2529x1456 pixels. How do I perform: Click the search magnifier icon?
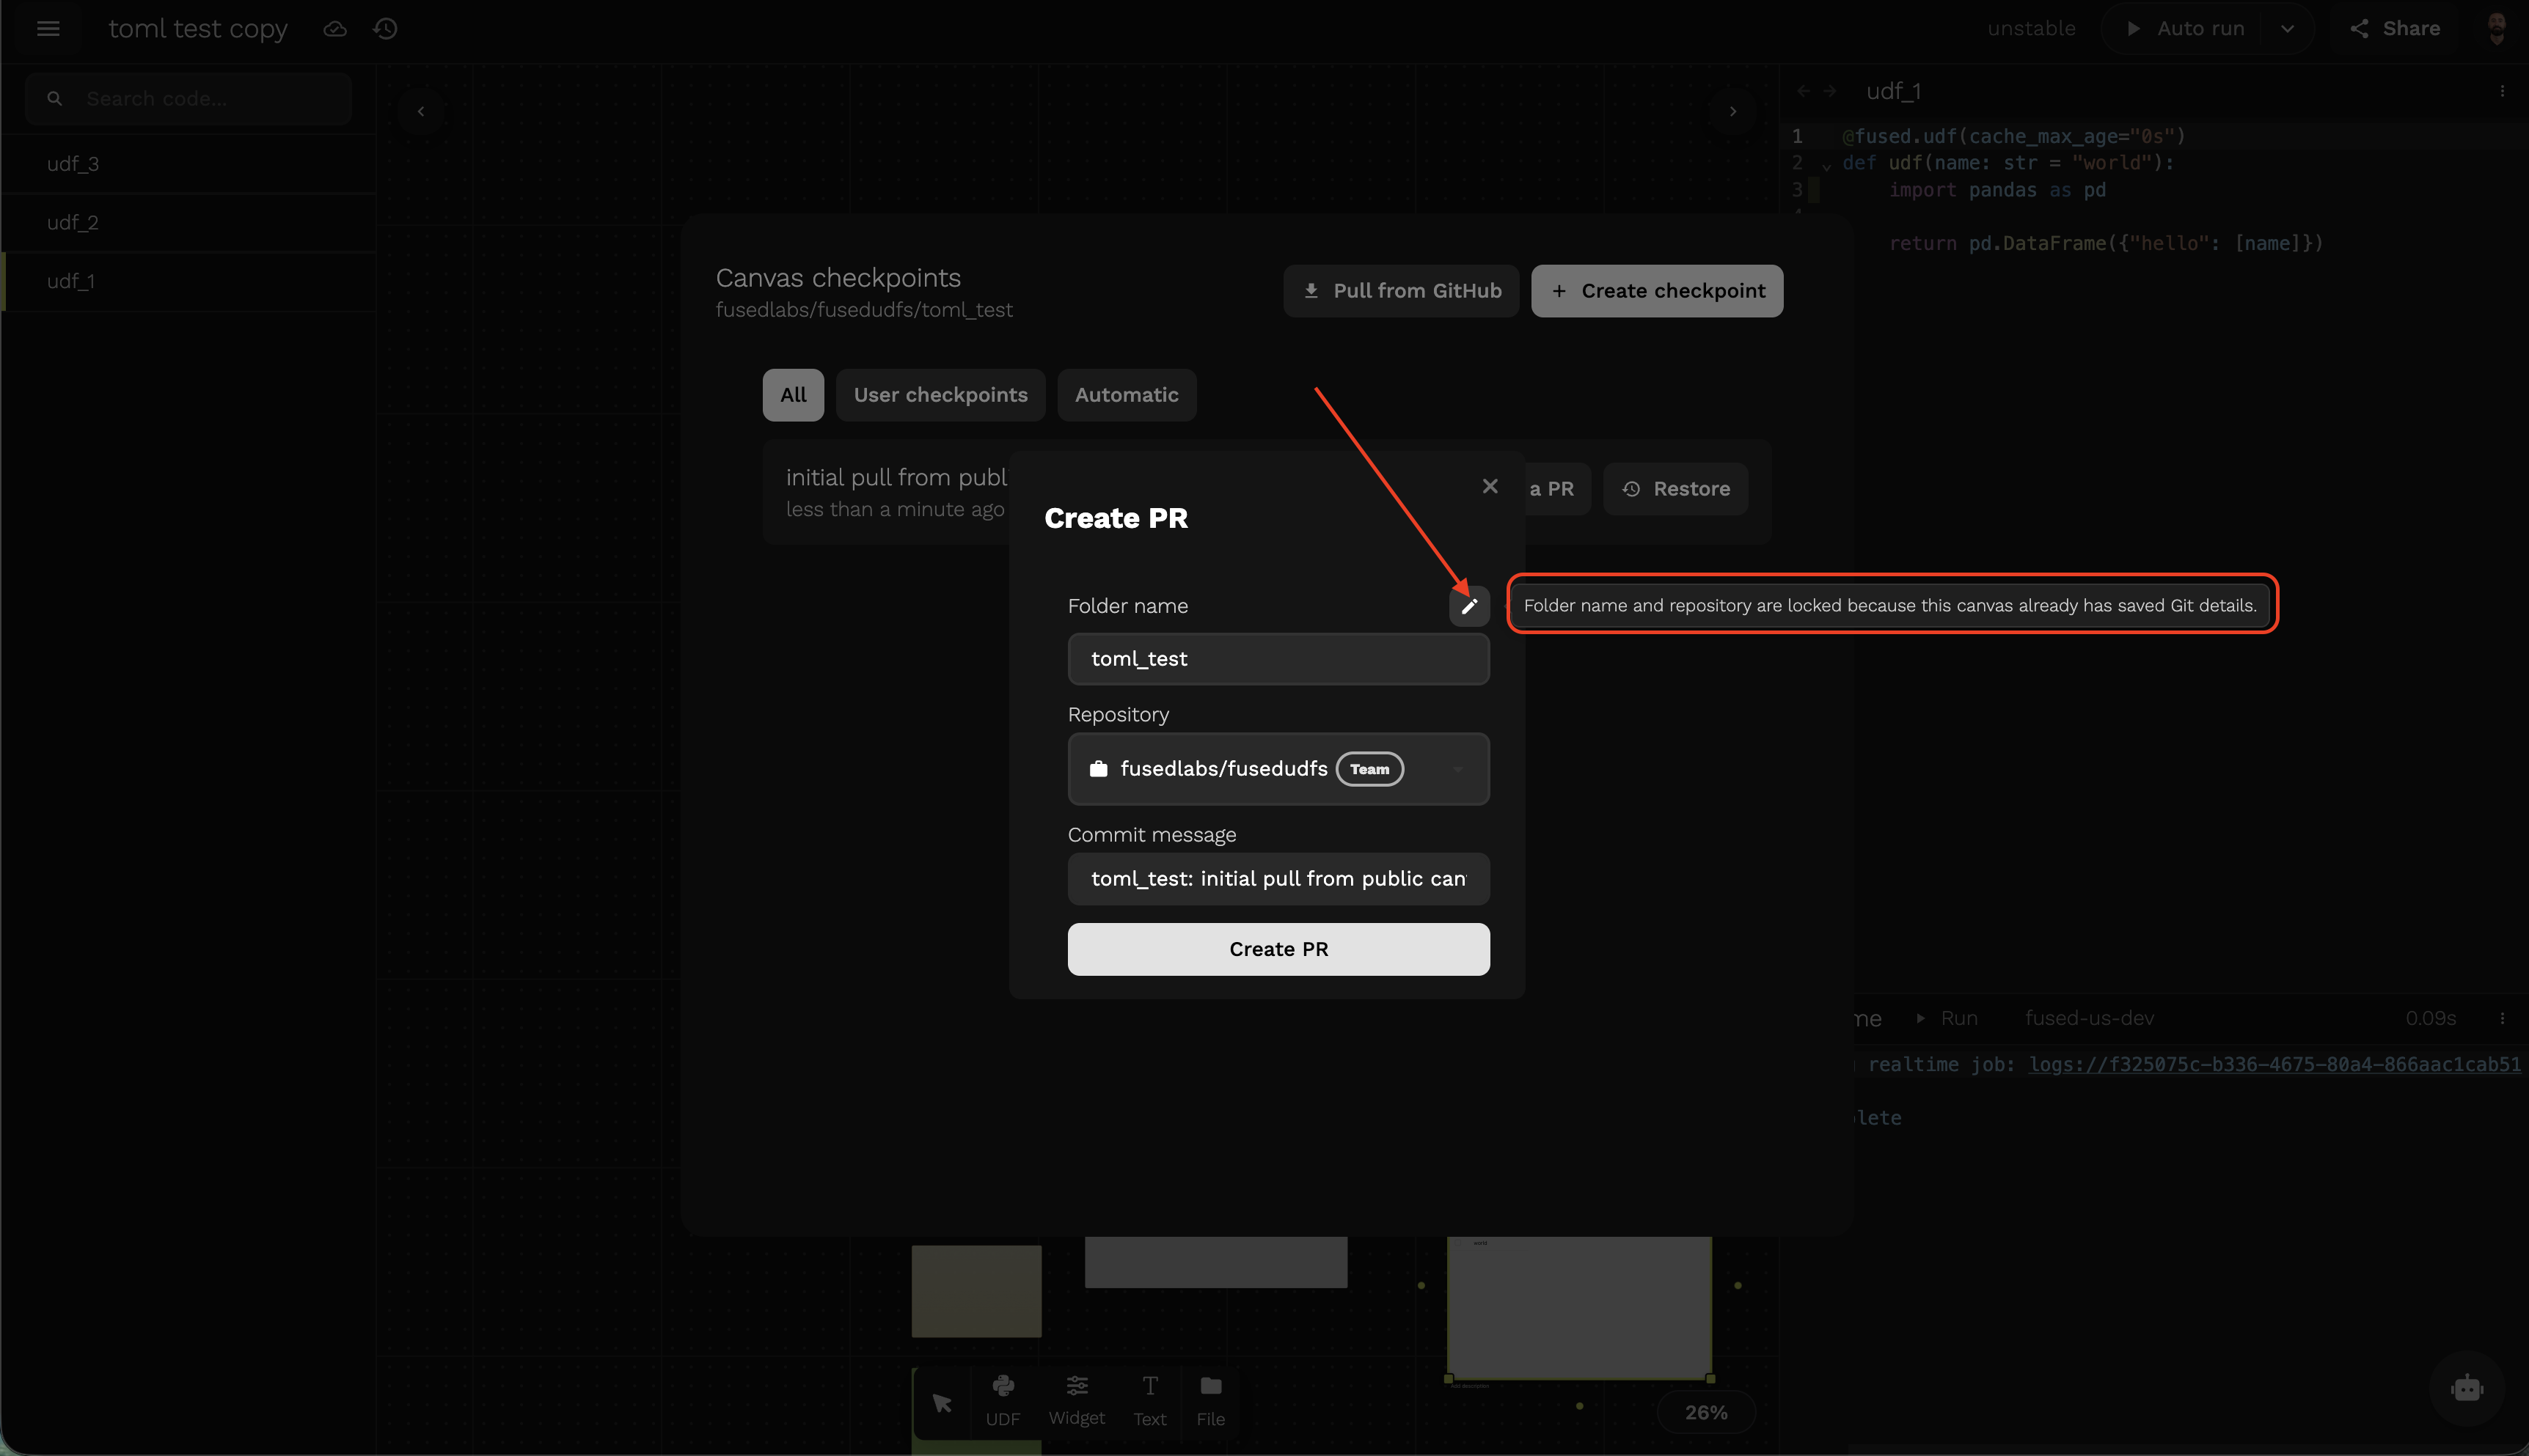(55, 99)
